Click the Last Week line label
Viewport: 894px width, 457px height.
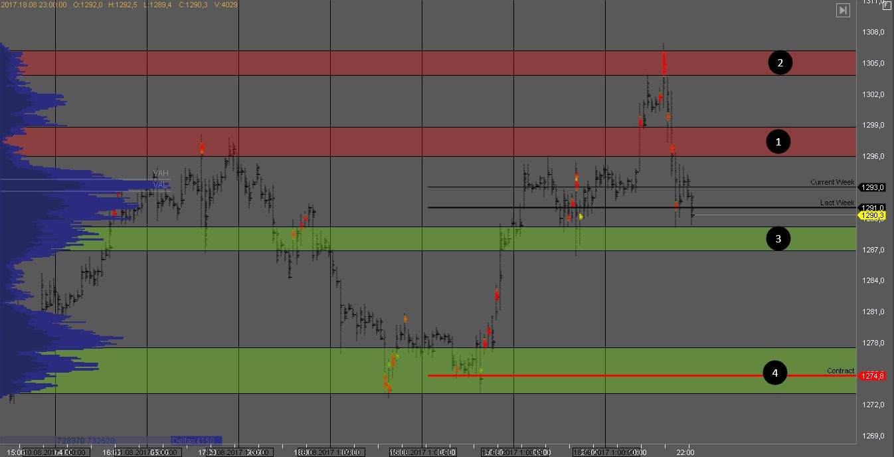(837, 203)
